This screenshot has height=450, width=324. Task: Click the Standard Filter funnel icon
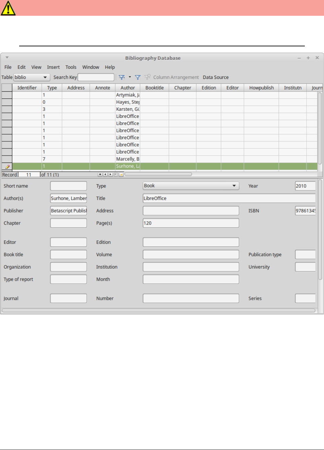(137, 77)
